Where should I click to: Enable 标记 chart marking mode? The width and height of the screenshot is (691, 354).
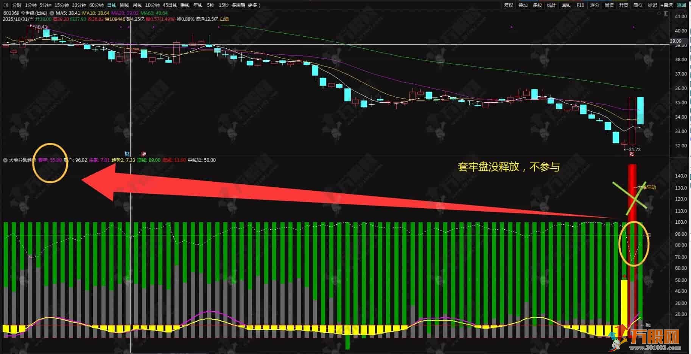pyautogui.click(x=653, y=5)
